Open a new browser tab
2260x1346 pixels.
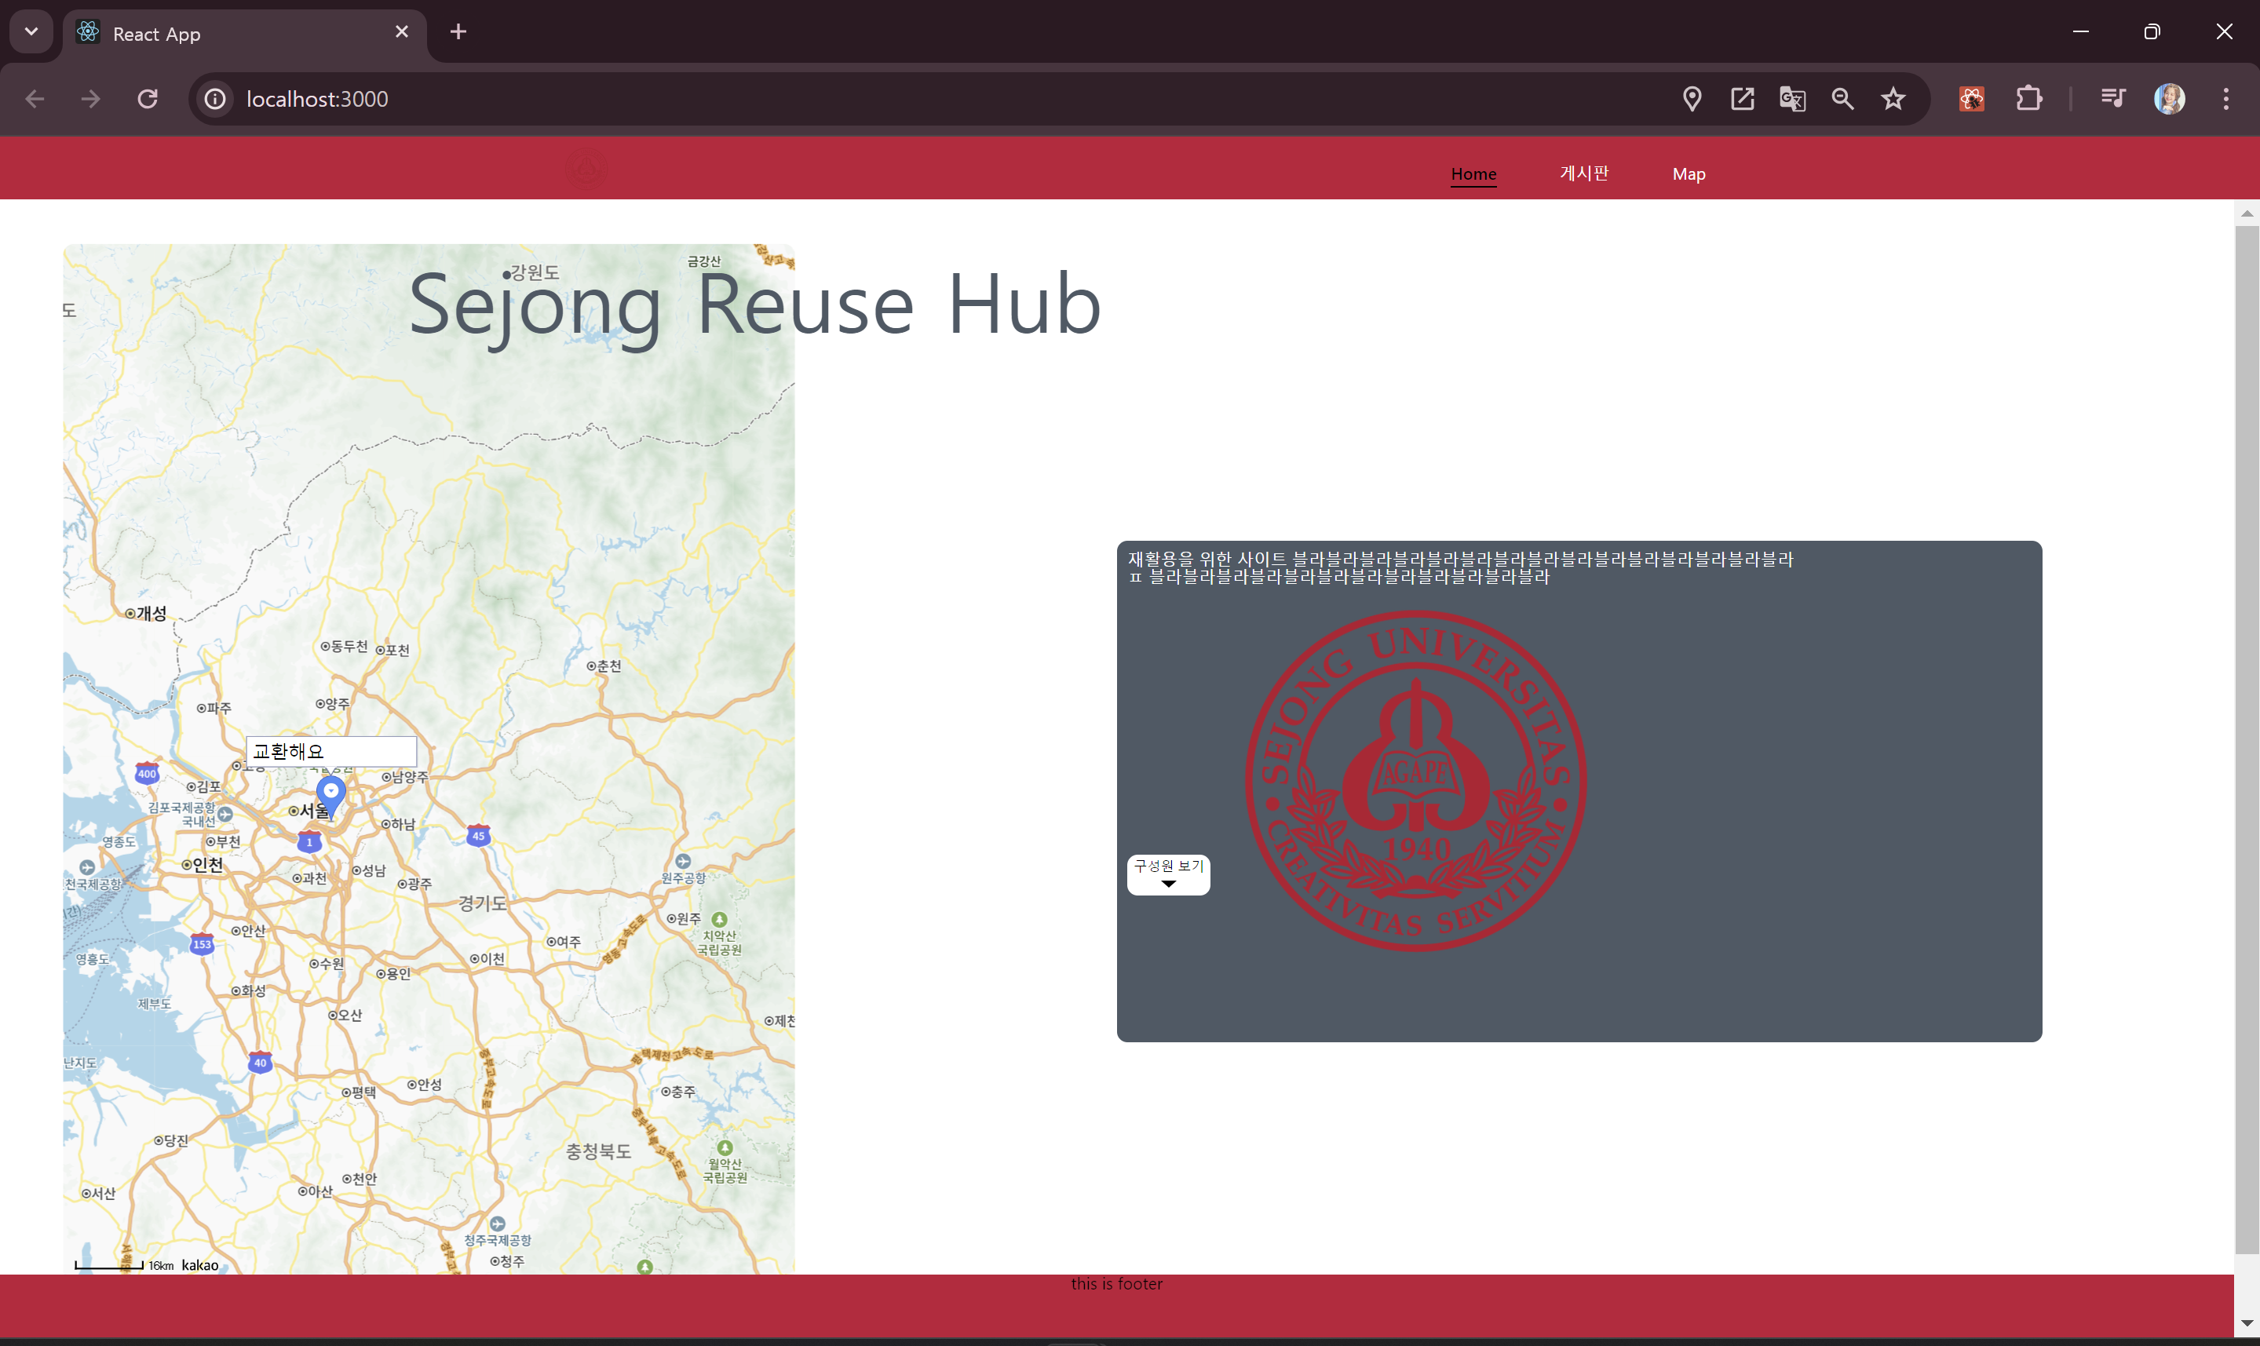[x=458, y=31]
